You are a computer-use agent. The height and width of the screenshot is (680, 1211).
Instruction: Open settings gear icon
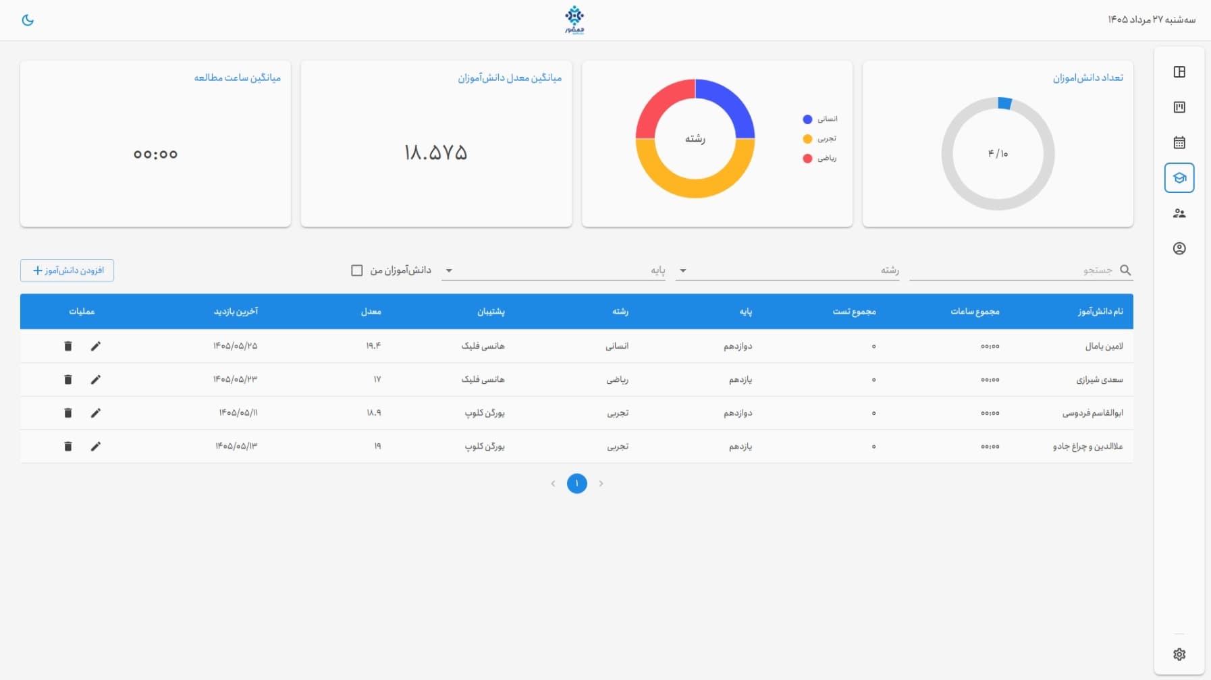(x=1179, y=654)
